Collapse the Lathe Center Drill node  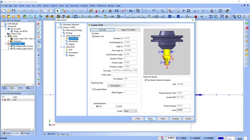click(61, 36)
